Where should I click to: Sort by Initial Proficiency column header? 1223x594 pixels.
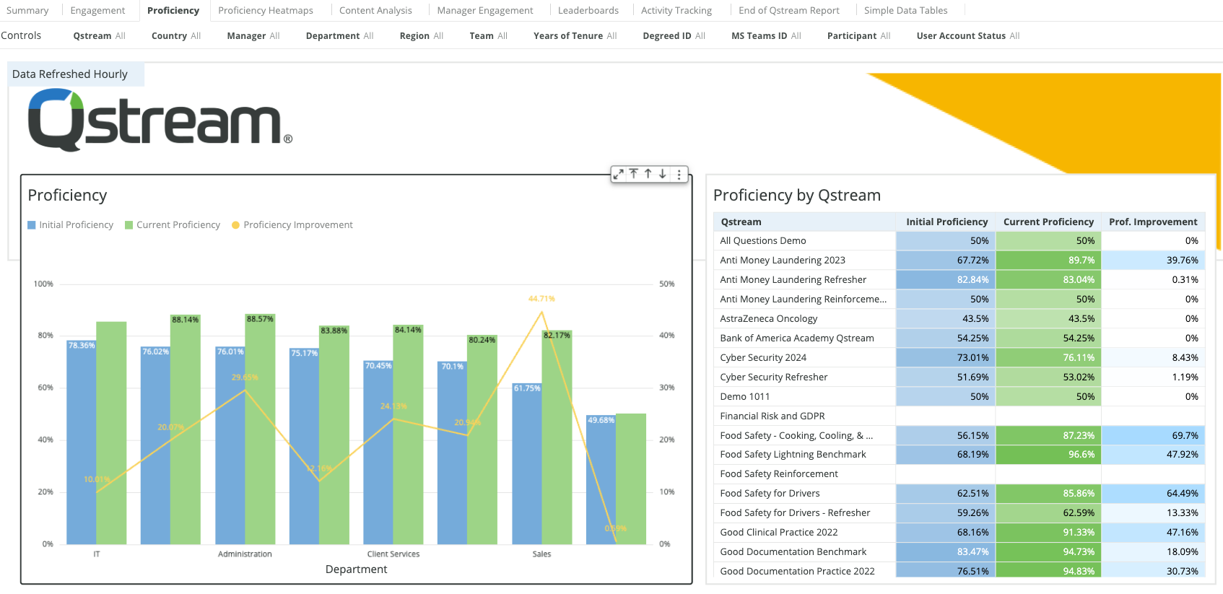[x=946, y=222]
